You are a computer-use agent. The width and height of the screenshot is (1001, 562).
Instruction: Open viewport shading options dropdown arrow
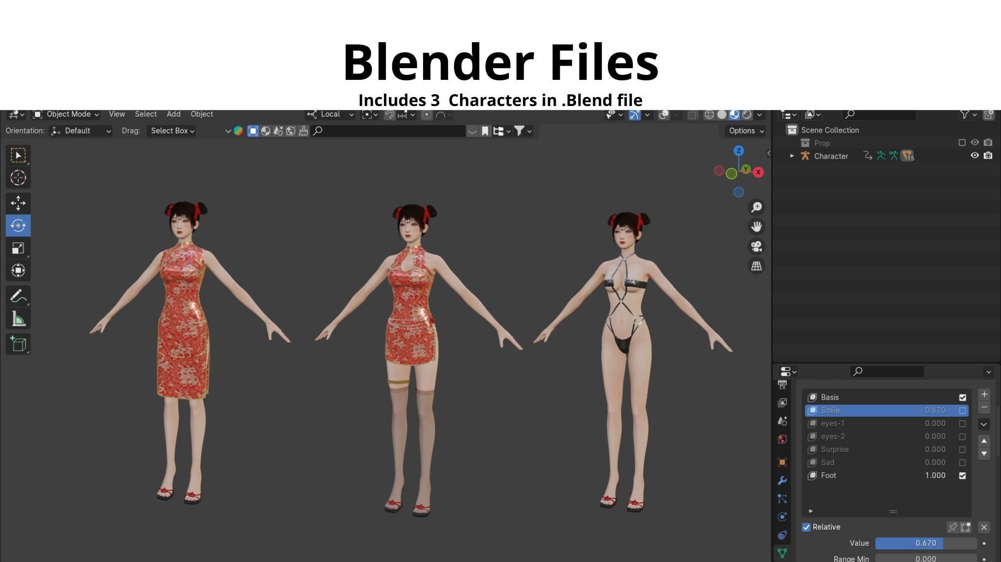[759, 115]
